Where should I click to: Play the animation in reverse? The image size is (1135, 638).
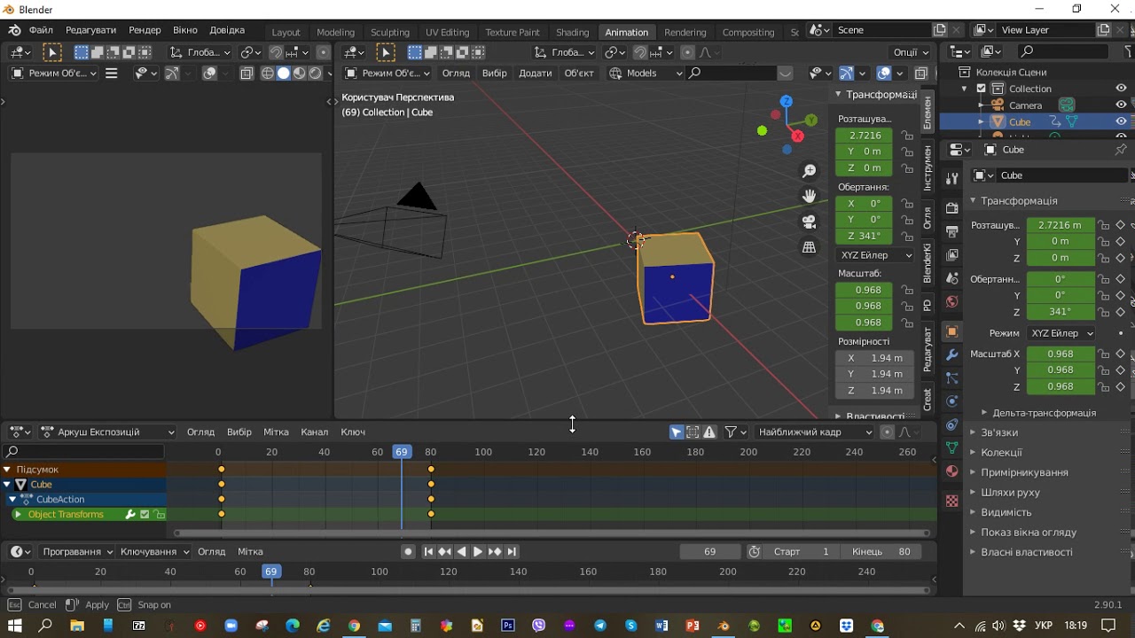[461, 551]
